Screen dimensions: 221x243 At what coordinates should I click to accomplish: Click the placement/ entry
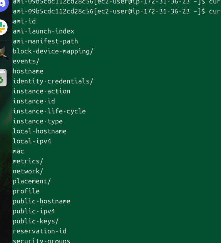pyautogui.click(x=32, y=181)
